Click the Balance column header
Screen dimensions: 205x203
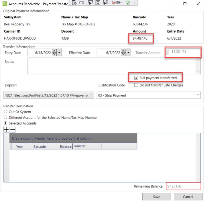[66, 146]
